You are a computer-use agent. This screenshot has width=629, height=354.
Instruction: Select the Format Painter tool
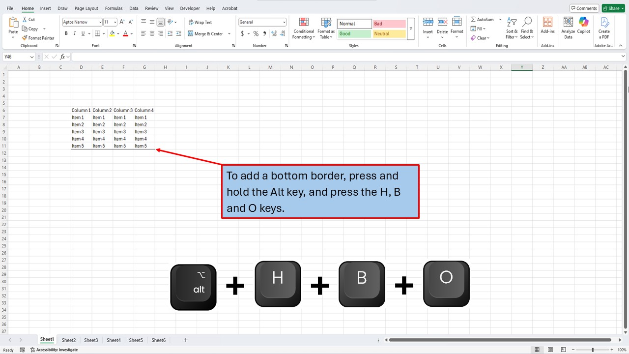click(x=38, y=38)
